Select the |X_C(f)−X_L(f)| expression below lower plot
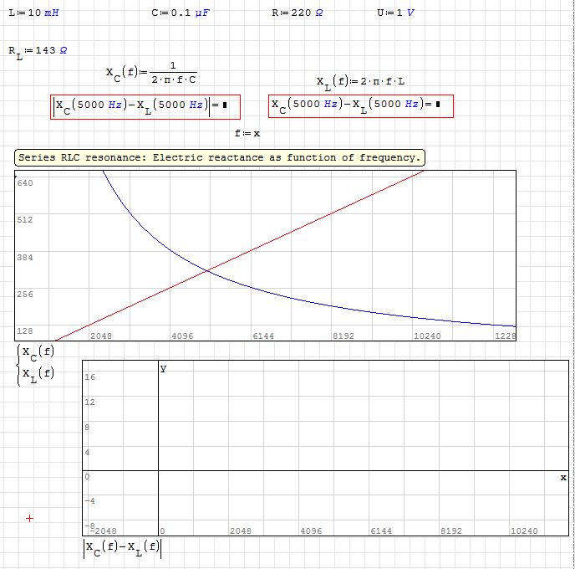Screen dimensions: 575x569 (122, 548)
